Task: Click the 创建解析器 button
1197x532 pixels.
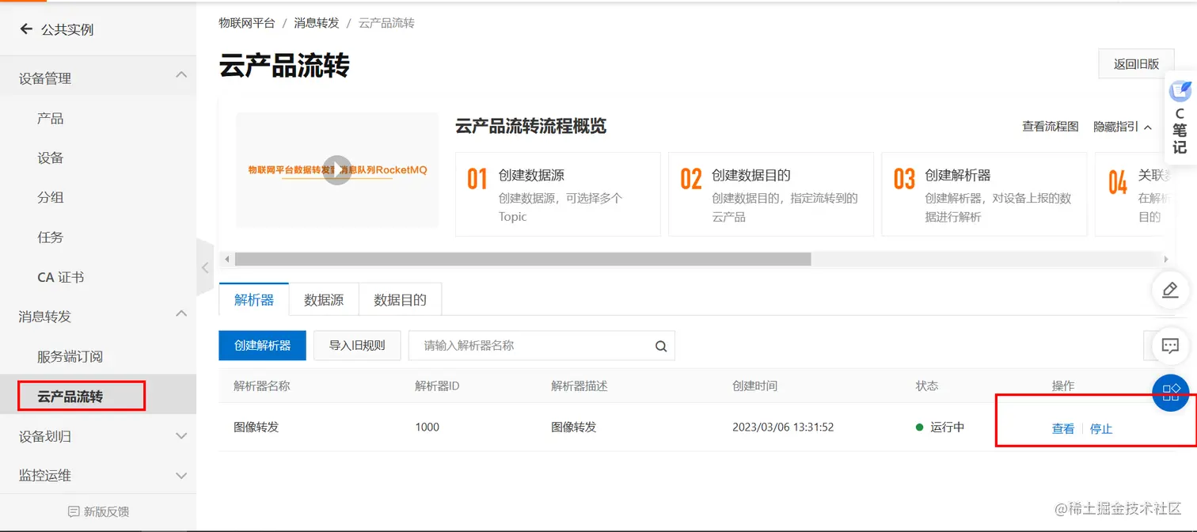Action: pos(262,345)
